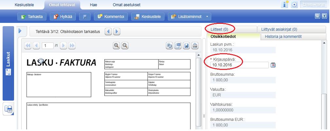Zoom out of invoice image
The image size is (330, 131).
125,46
